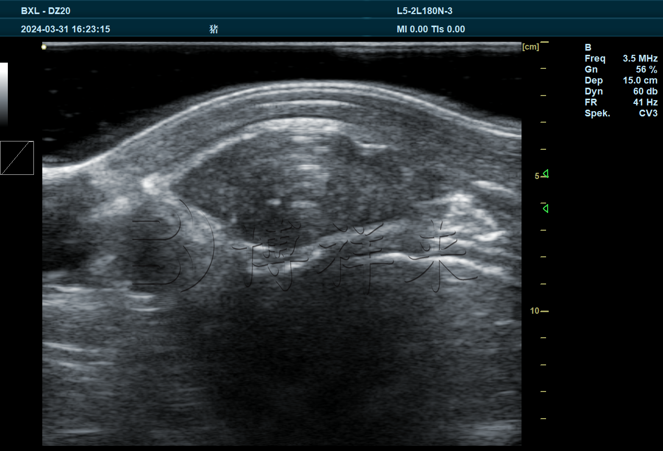Click the 猪 animal type label
Screen dimensions: 663x451
click(x=214, y=29)
